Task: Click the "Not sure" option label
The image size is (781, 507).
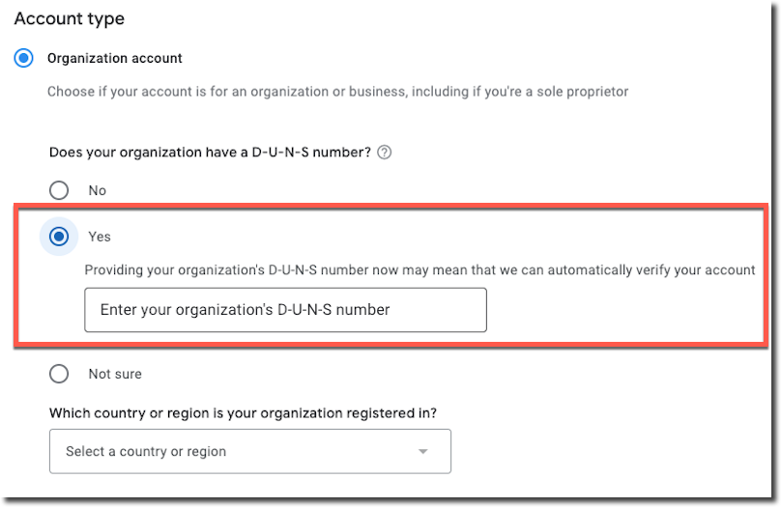Action: point(115,374)
